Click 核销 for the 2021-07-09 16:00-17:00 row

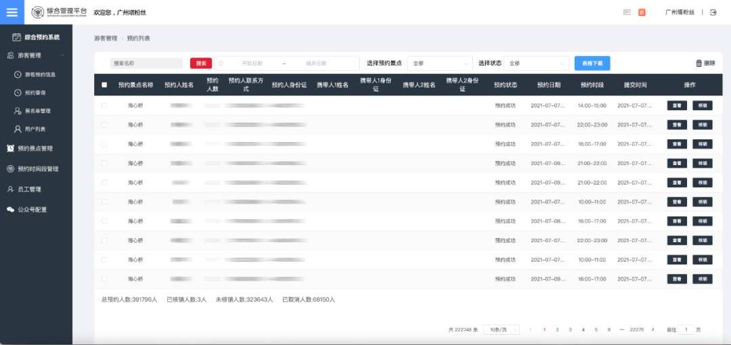point(702,279)
